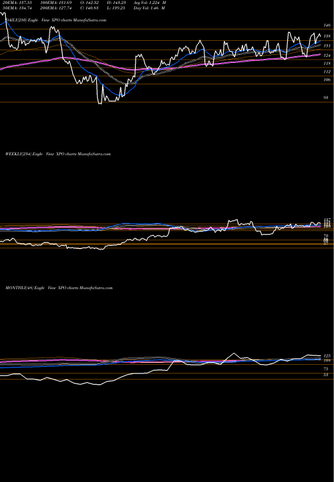Click the 138 price label on the daily axis

[x=327, y=36]
